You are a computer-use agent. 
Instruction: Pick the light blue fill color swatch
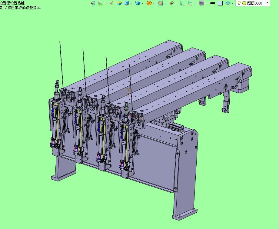point(220,3)
